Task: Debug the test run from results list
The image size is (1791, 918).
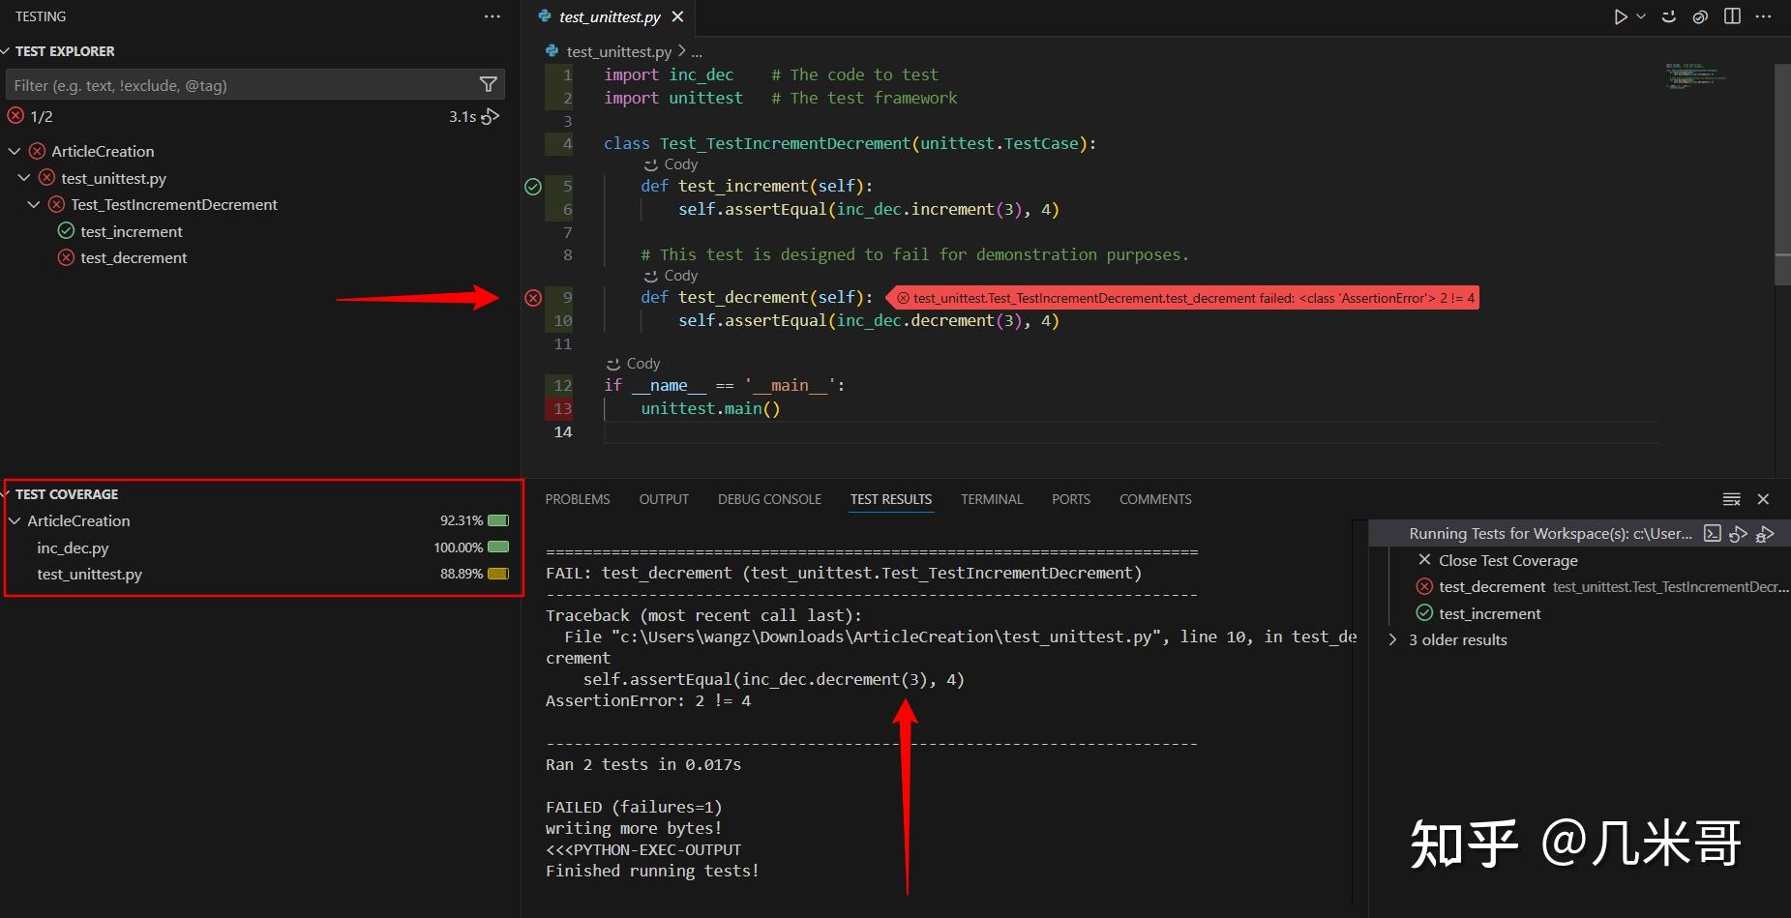Action: pyautogui.click(x=1766, y=533)
